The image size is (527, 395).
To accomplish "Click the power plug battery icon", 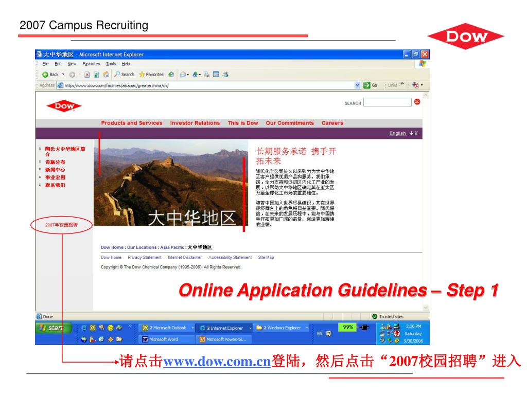I will (x=364, y=327).
